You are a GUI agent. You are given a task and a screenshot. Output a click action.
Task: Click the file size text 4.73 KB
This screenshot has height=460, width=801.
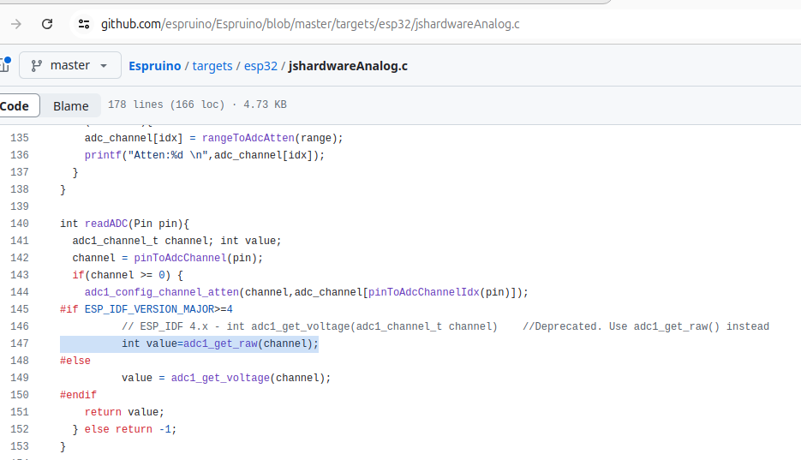[265, 105]
